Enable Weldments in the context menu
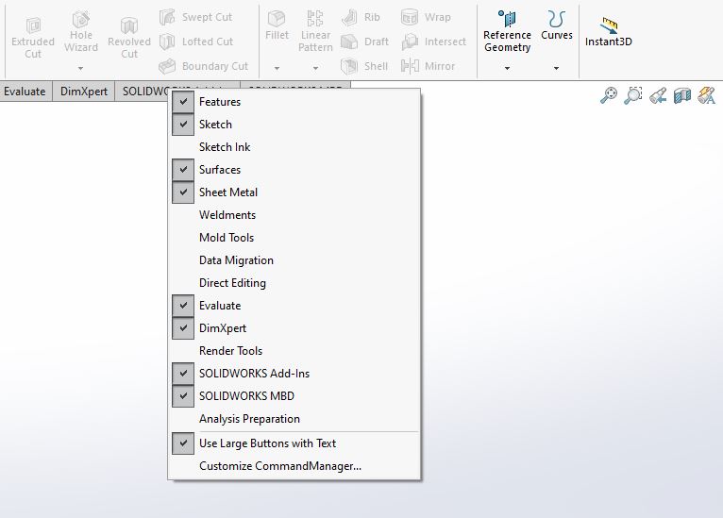The image size is (723, 518). 227,215
